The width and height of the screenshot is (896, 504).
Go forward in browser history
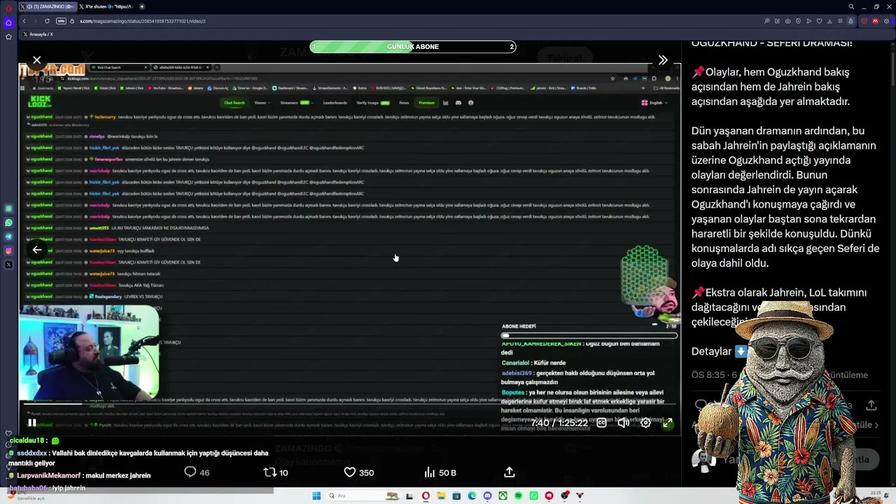(35, 21)
